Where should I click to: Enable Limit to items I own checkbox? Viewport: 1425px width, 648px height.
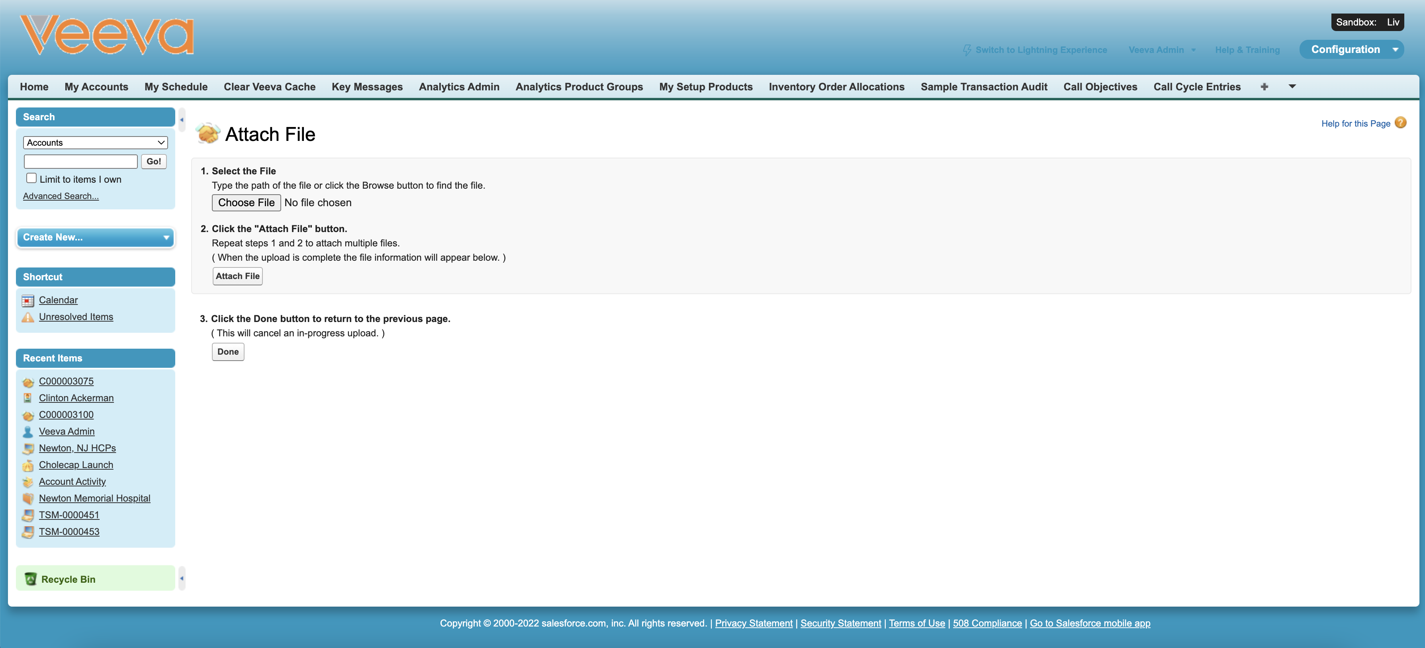pyautogui.click(x=31, y=178)
